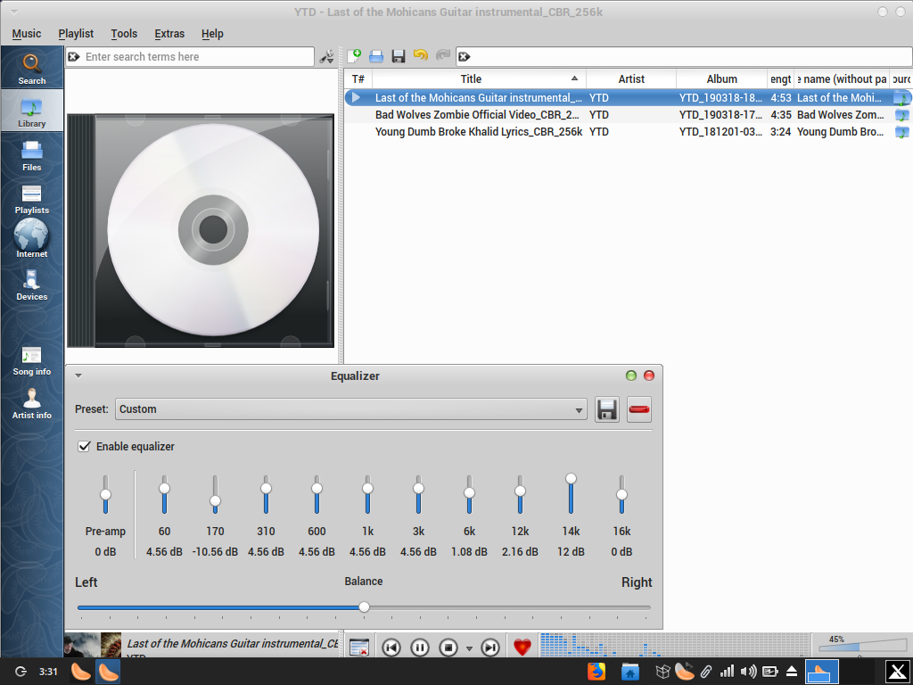Uncheck the Enable equalizer checkbox
The height and width of the screenshot is (685, 913).
tap(84, 446)
